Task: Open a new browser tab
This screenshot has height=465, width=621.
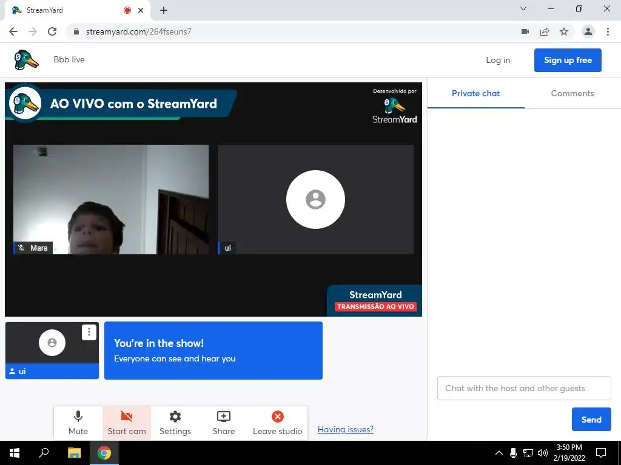Action: tap(164, 10)
